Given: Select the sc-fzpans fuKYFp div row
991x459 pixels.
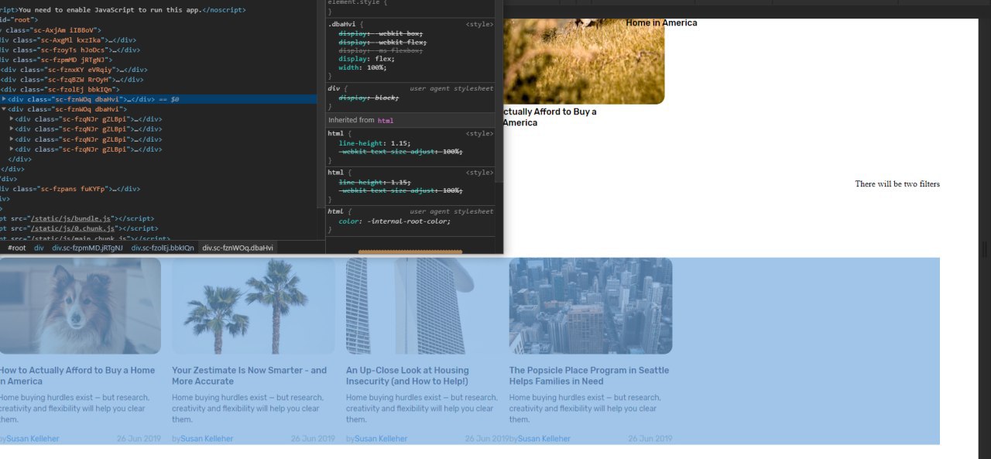Looking at the screenshot, I should (159, 189).
